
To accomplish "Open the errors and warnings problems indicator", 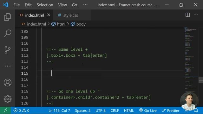I will (21, 111).
